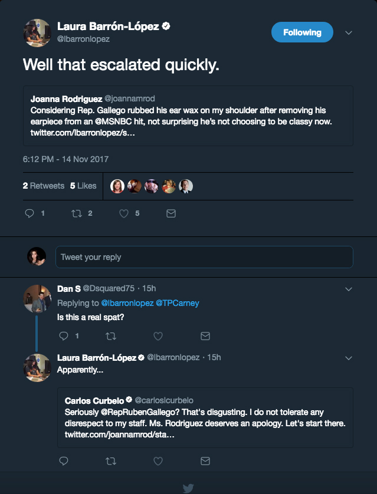Like Dan S's tweet
The height and width of the screenshot is (494, 377).
point(158,336)
